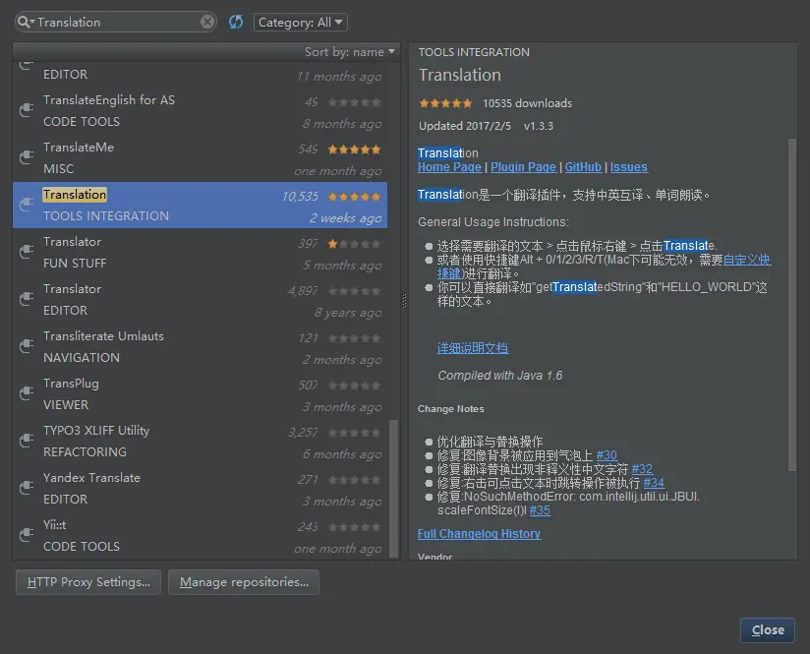Click plugin icon beside Yii::t
810x654 pixels.
point(26,535)
